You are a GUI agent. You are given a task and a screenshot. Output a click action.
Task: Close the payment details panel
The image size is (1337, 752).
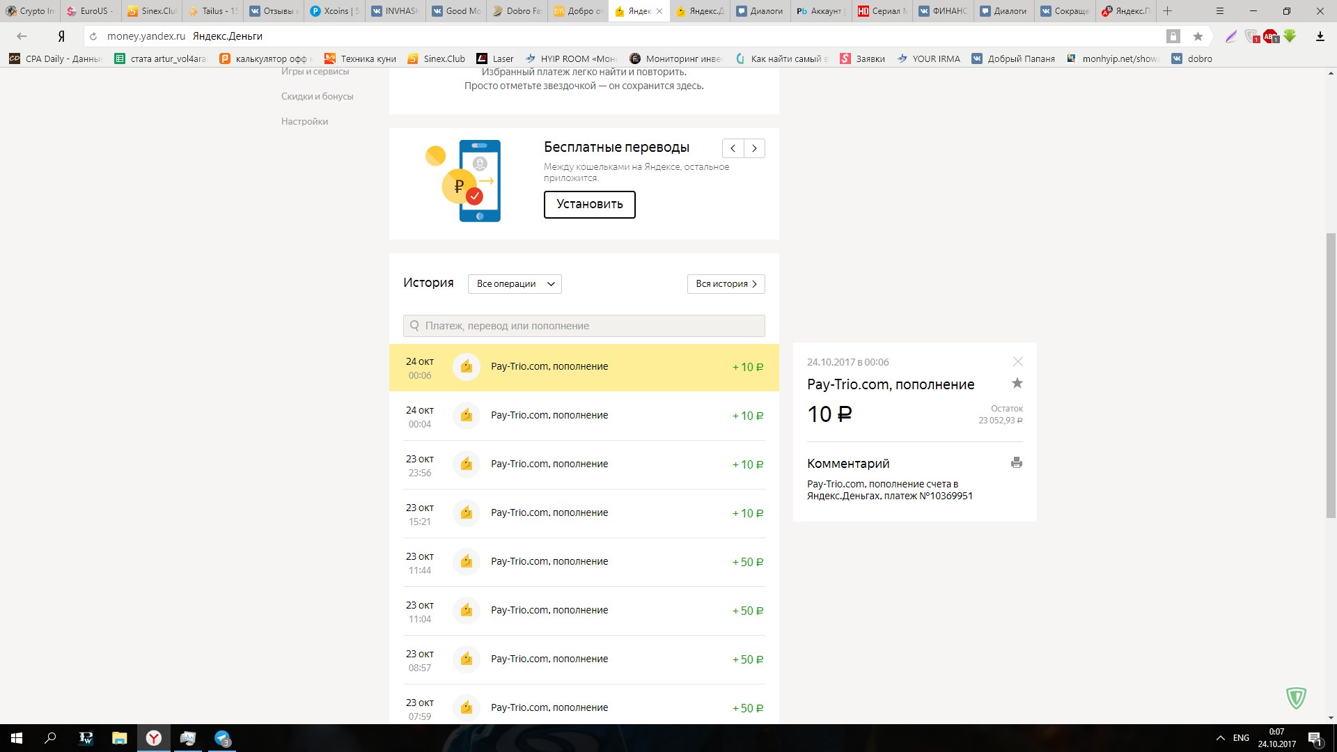coord(1018,361)
